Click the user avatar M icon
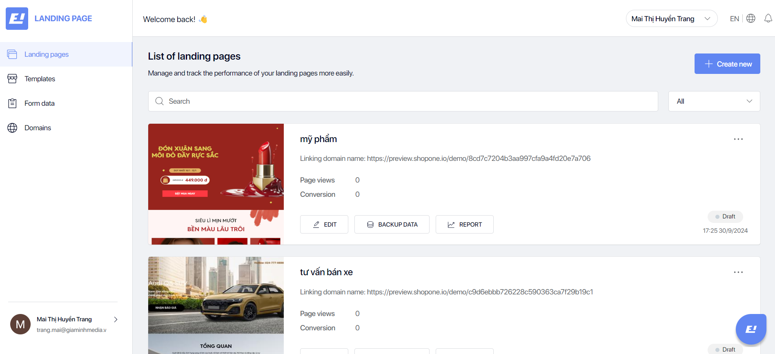This screenshot has width=775, height=354. click(20, 324)
